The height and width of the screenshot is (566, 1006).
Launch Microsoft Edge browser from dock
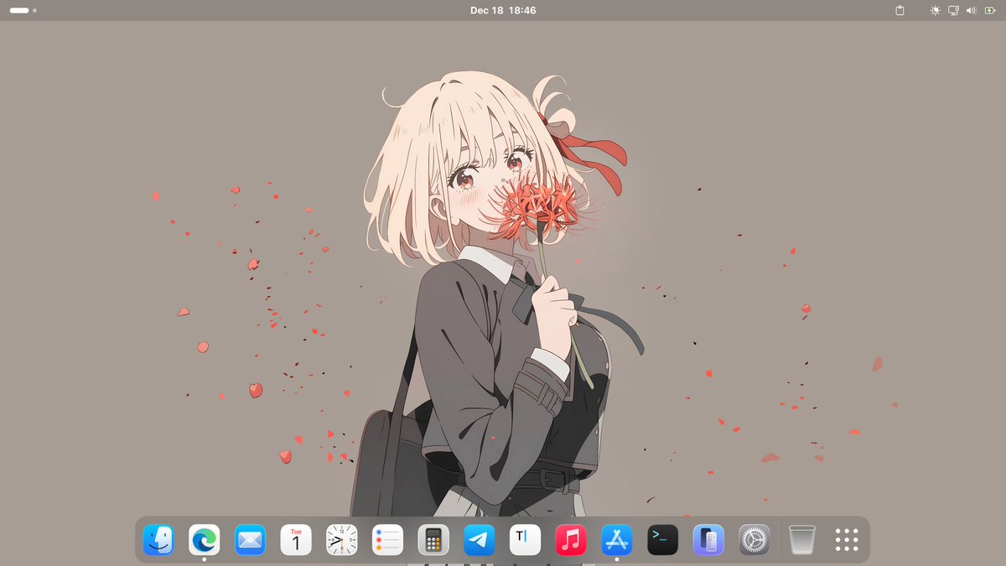point(204,540)
